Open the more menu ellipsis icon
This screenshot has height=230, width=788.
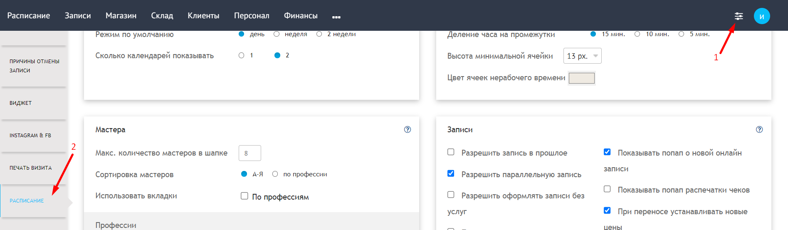(336, 17)
